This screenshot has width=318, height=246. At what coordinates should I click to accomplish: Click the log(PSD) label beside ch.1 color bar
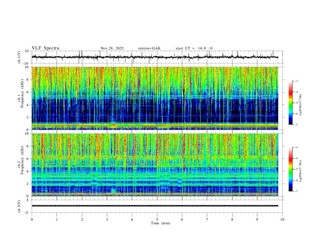(x=300, y=105)
